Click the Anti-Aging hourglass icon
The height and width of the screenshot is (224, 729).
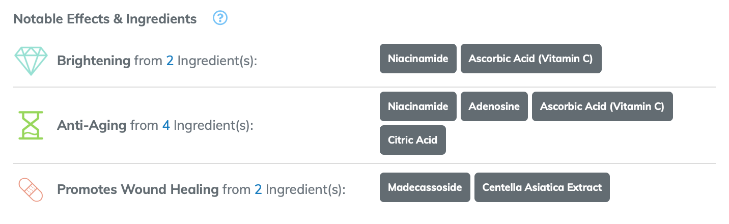coord(31,125)
